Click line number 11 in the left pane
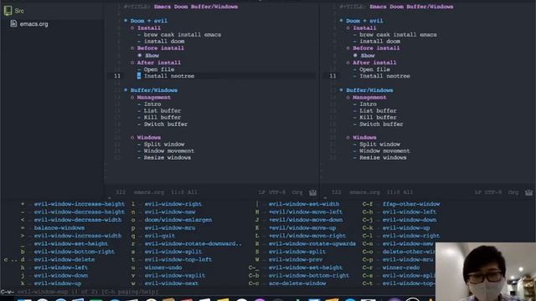This screenshot has height=301, width=536. [117, 76]
